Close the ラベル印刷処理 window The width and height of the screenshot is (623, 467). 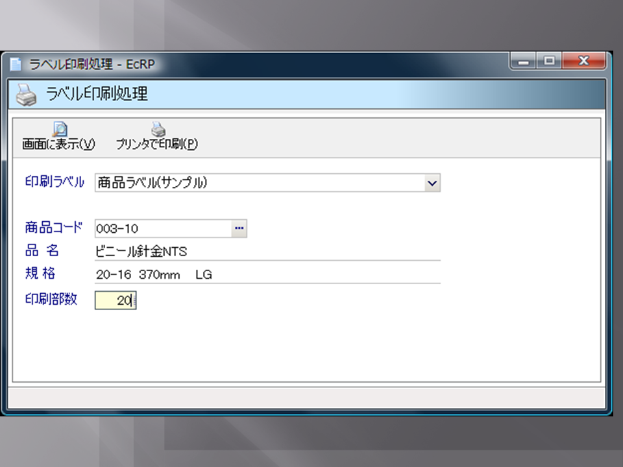click(x=582, y=61)
